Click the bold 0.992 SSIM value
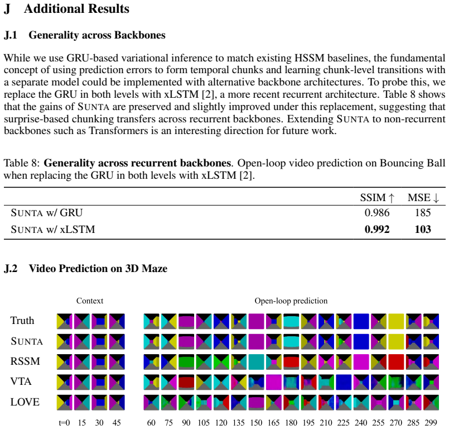The width and height of the screenshot is (449, 429). 377,230
